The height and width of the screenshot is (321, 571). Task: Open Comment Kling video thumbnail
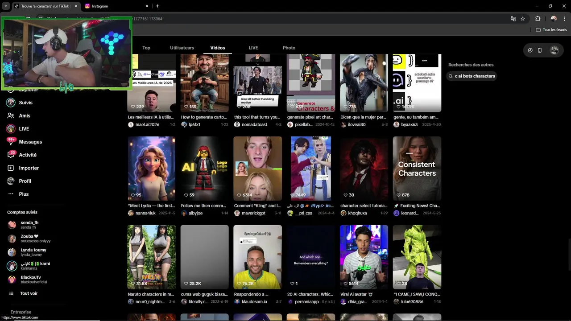257,169
